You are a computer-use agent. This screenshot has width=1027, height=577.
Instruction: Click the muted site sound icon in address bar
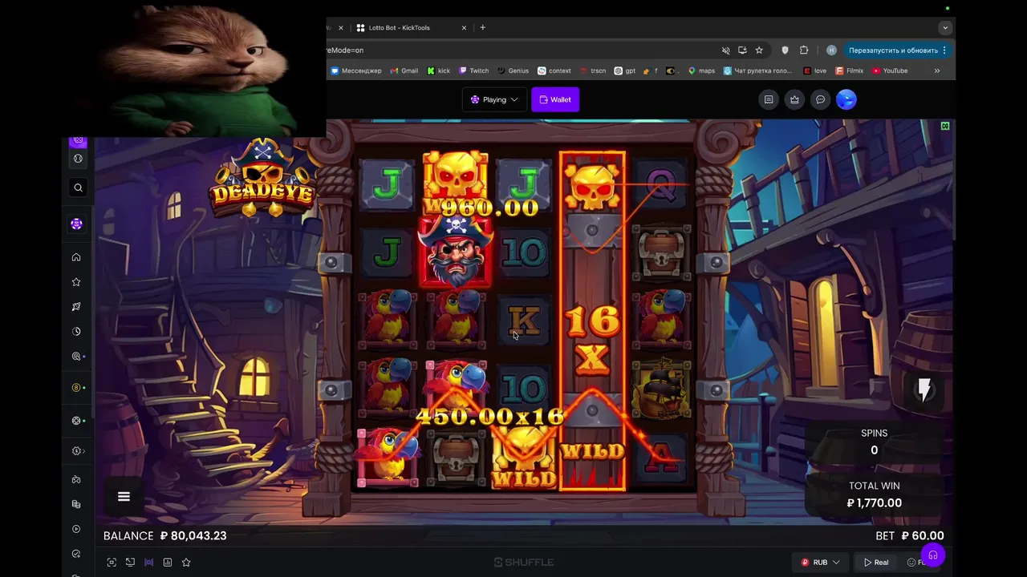click(725, 50)
